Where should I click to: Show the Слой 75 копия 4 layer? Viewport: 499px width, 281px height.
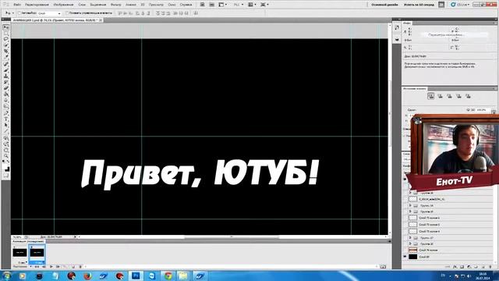pyautogui.click(x=405, y=231)
